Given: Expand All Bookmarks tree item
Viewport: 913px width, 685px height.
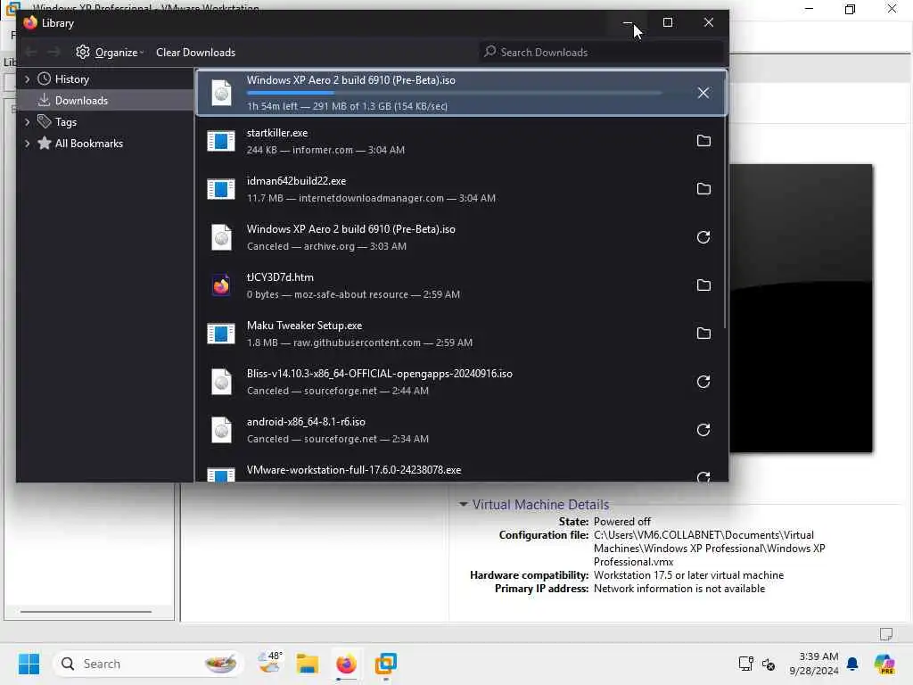Looking at the screenshot, I should [27, 144].
